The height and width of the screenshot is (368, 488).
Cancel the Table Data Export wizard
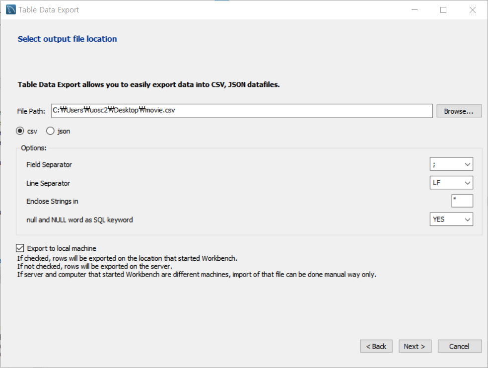coord(459,346)
